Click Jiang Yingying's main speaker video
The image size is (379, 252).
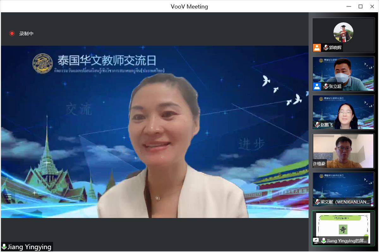pos(154,132)
